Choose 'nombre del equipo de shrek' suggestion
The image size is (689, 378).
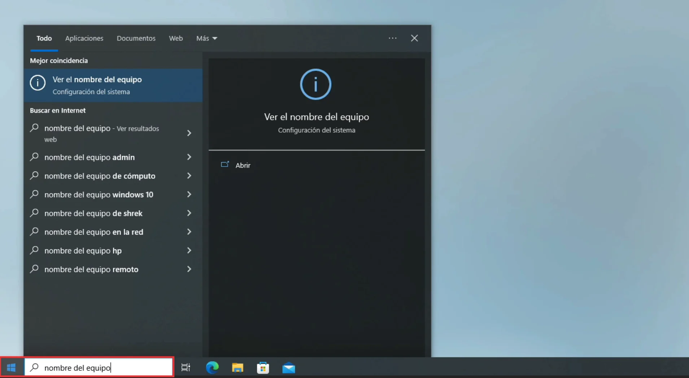(93, 213)
